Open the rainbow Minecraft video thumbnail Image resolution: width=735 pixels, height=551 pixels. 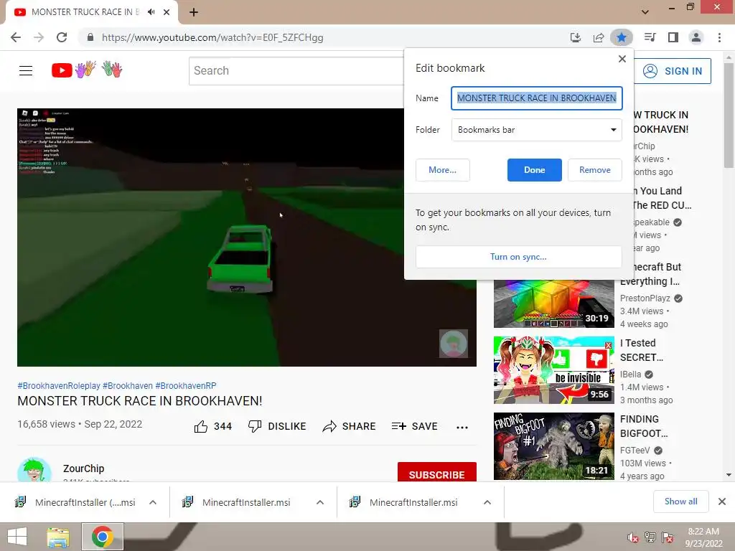(x=553, y=303)
